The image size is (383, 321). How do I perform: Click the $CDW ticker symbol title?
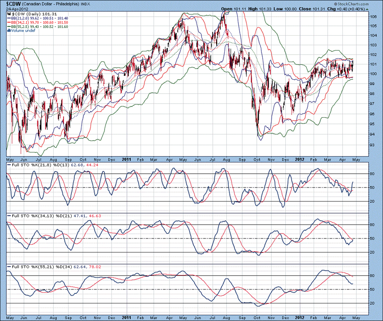pyautogui.click(x=14, y=4)
